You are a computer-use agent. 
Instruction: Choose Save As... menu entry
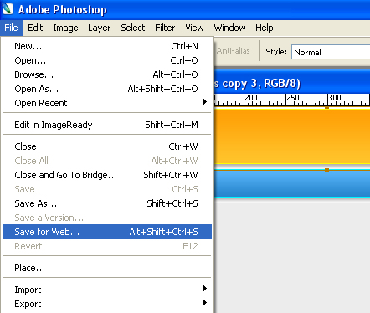(x=107, y=203)
